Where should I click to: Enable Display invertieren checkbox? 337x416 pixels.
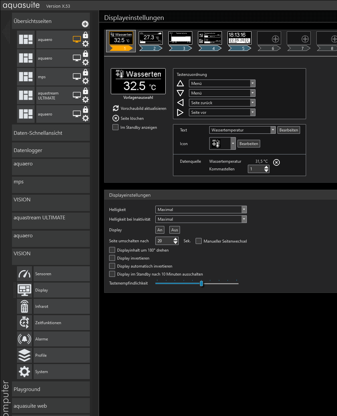click(112, 258)
